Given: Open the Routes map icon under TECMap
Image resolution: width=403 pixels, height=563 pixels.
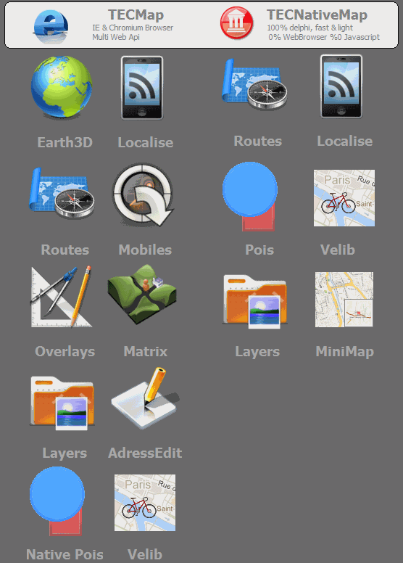Looking at the screenshot, I should [62, 193].
